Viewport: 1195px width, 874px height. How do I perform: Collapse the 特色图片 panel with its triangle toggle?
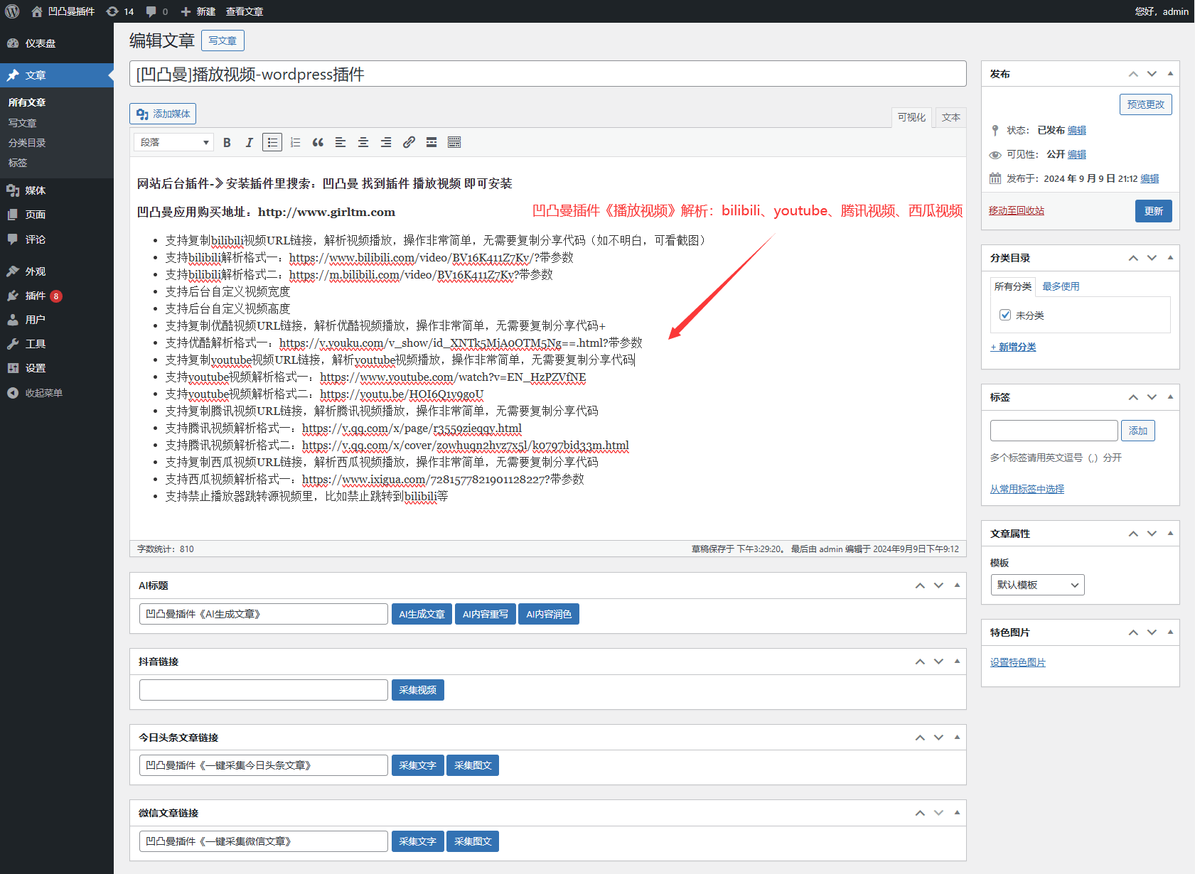(x=1170, y=632)
